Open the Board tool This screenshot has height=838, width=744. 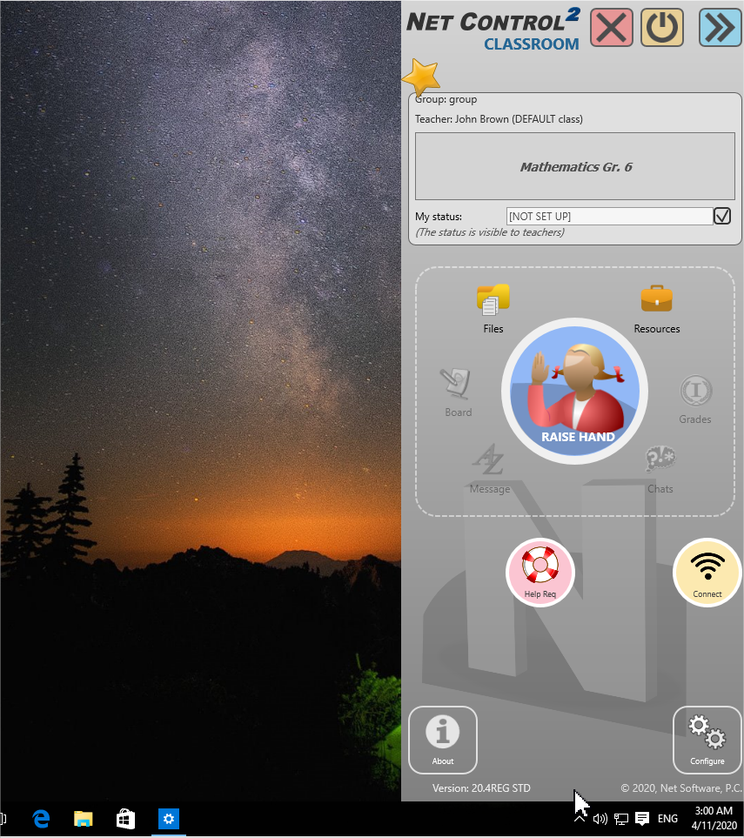coord(458,392)
